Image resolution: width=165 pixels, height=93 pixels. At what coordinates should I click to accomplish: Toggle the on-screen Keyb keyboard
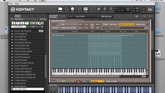click(86, 10)
